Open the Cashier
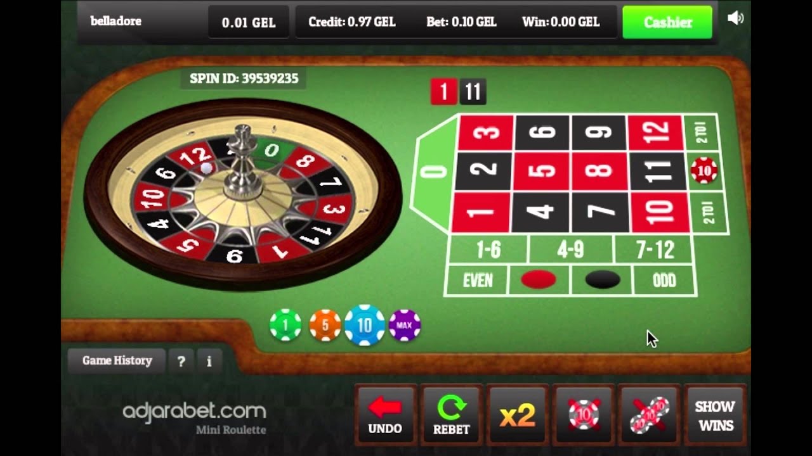812x456 pixels. point(667,22)
